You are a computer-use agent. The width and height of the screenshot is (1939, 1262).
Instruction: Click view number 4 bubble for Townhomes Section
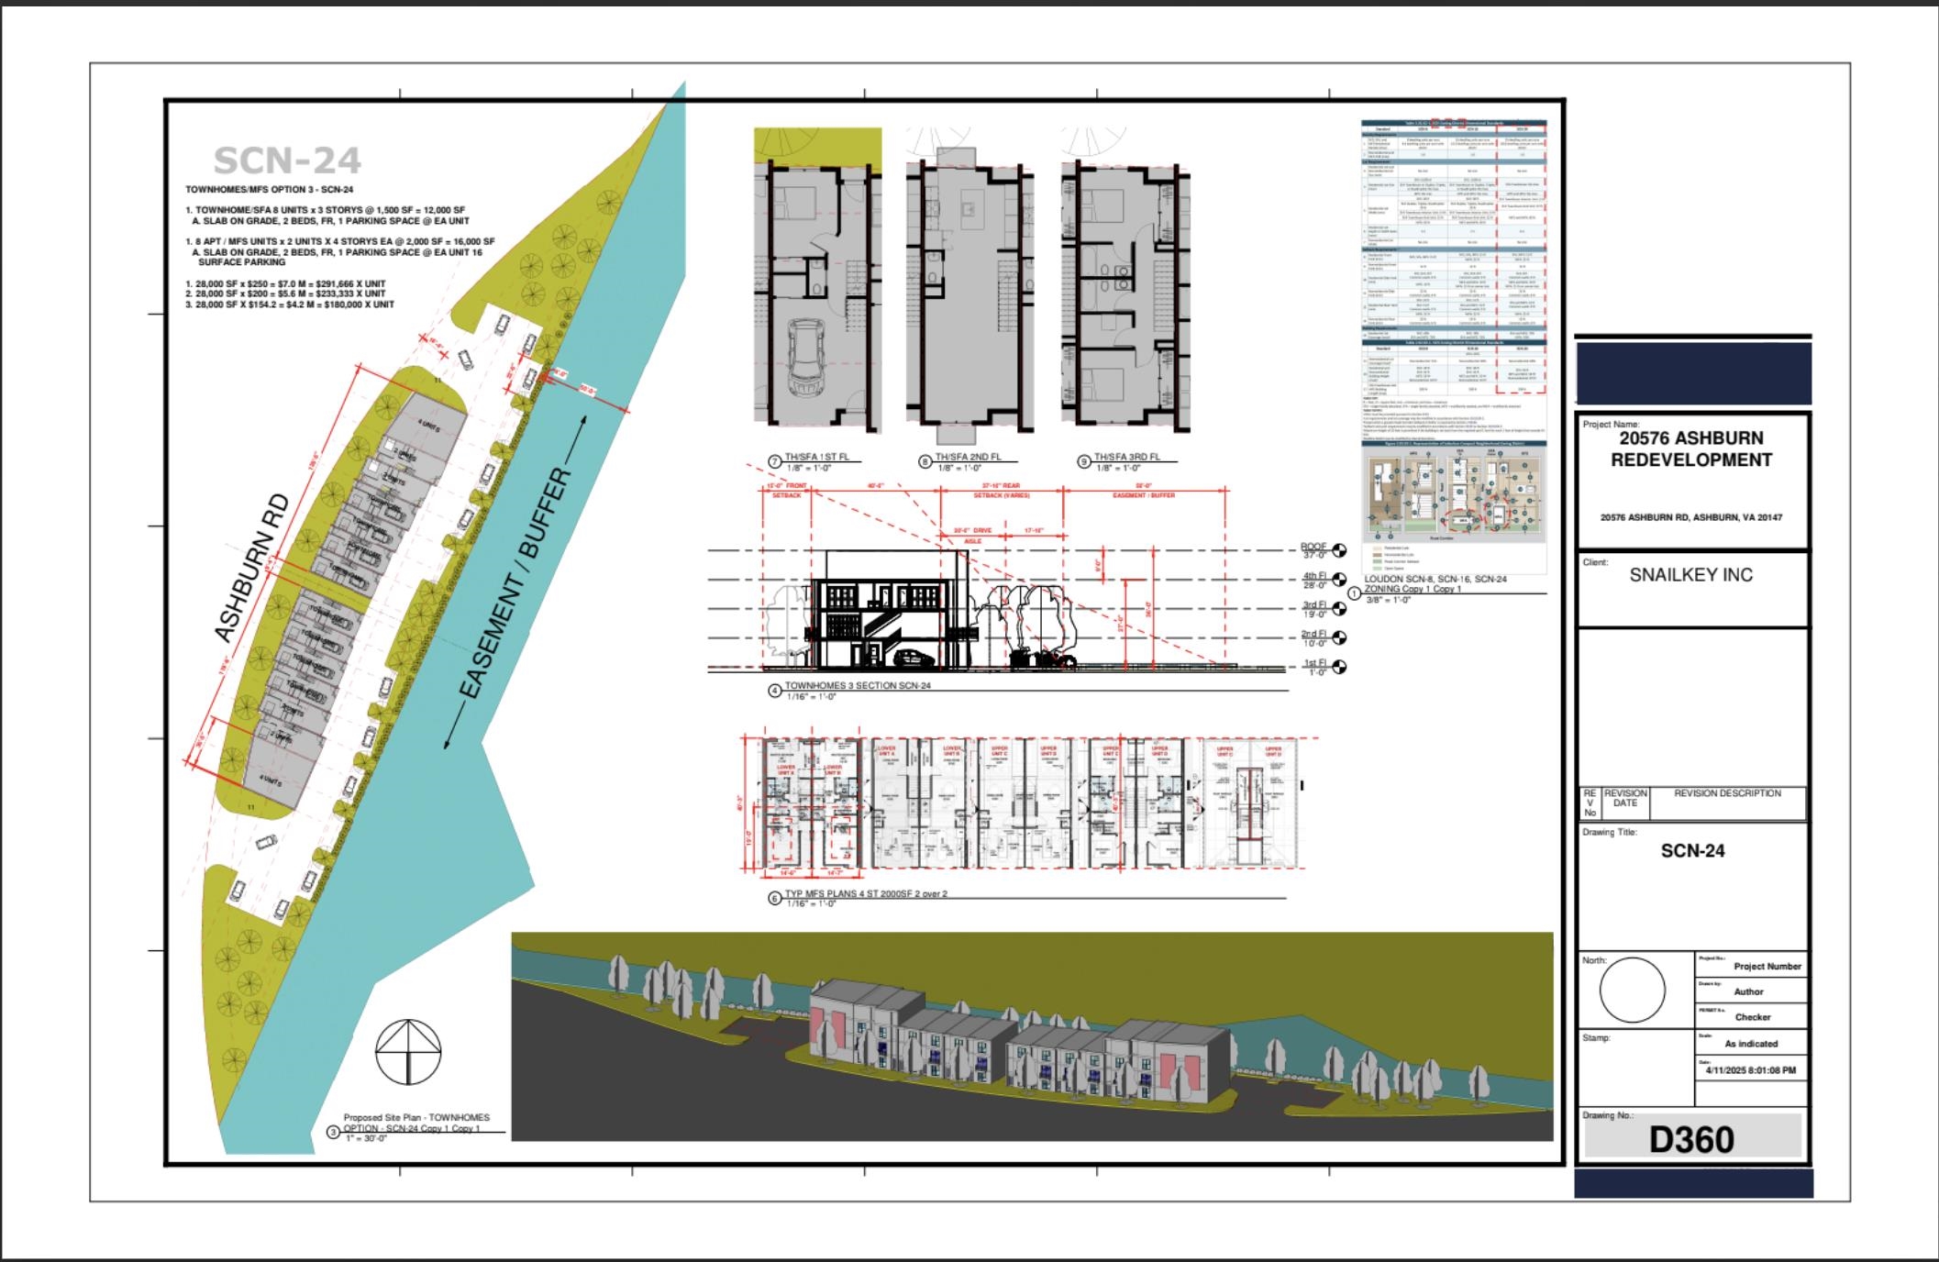pos(774,691)
